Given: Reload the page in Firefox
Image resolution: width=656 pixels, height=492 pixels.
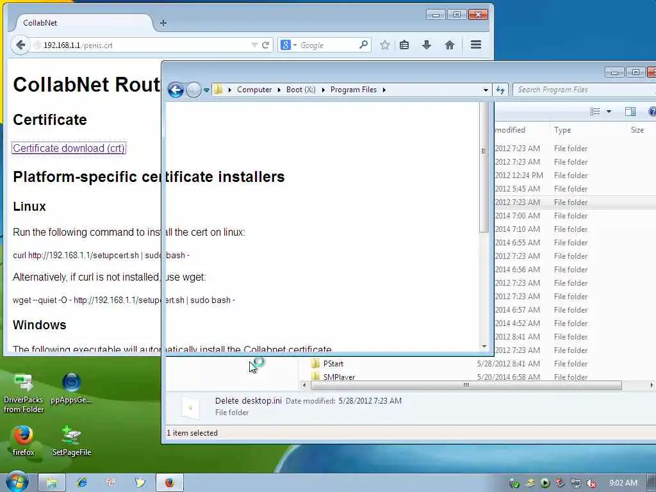Looking at the screenshot, I should pos(265,45).
